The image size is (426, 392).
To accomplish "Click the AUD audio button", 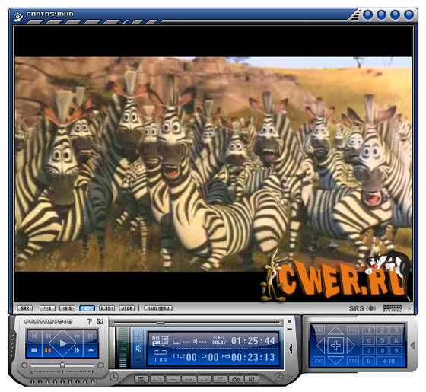I will pos(353,330).
